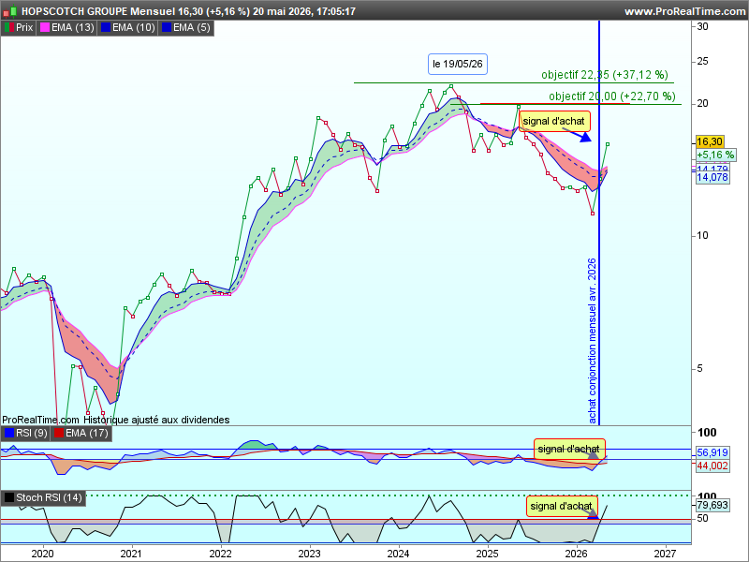Select the 'le 19/05/26' date annotation box
749x562 pixels.
[x=458, y=64]
